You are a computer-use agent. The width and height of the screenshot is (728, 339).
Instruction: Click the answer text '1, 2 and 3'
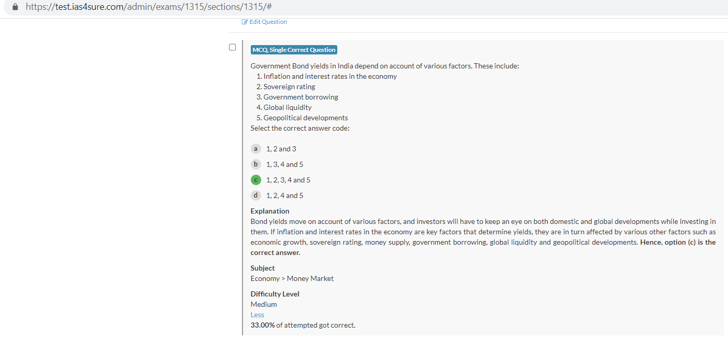tap(281, 149)
